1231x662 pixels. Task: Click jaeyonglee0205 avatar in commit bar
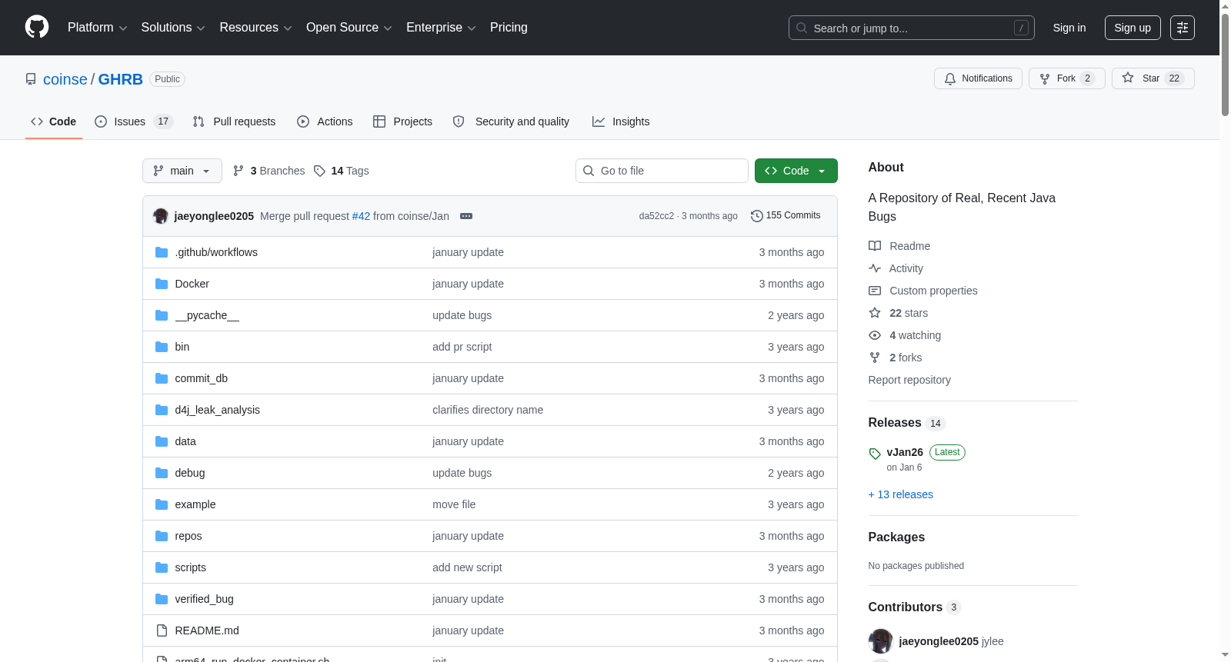(x=161, y=216)
